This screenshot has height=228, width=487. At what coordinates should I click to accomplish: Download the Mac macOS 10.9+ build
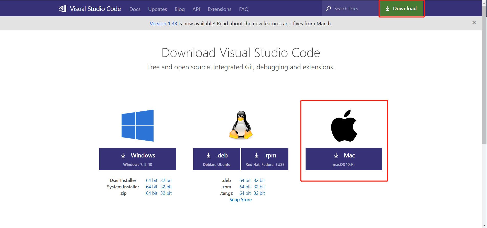point(344,159)
